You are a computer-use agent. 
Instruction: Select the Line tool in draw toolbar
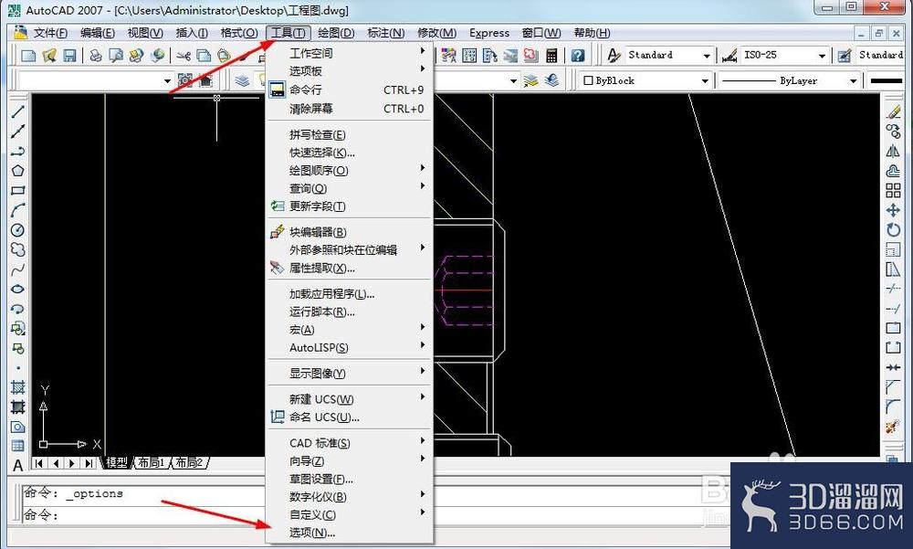[x=18, y=111]
